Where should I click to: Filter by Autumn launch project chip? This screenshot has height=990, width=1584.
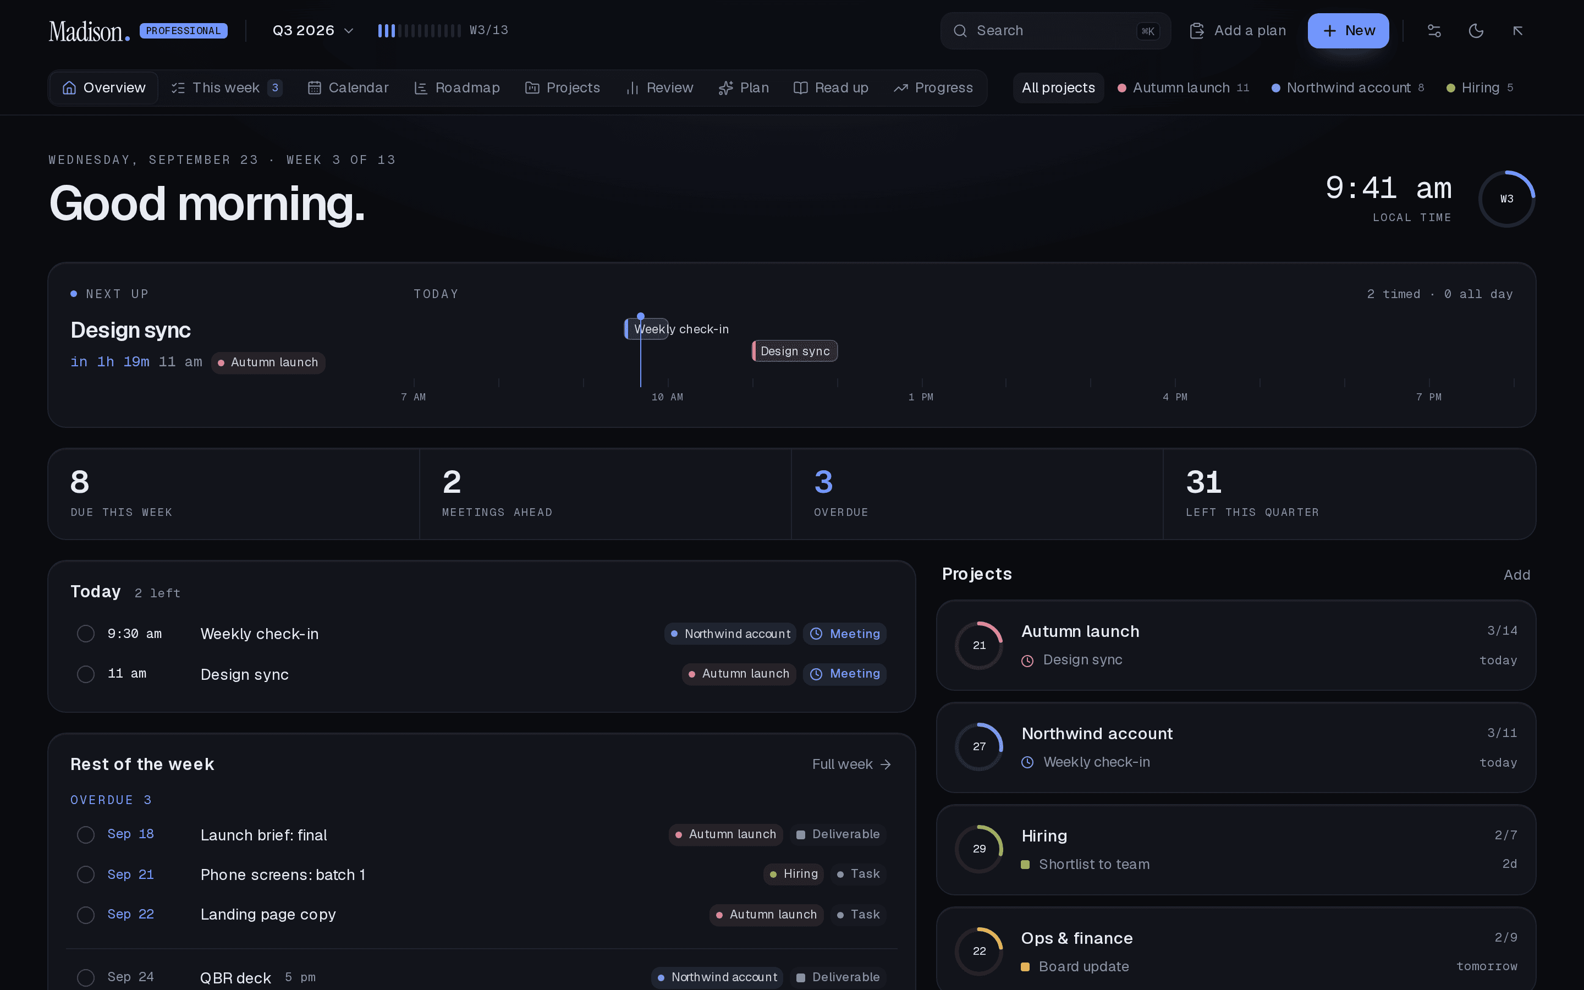pos(1184,88)
